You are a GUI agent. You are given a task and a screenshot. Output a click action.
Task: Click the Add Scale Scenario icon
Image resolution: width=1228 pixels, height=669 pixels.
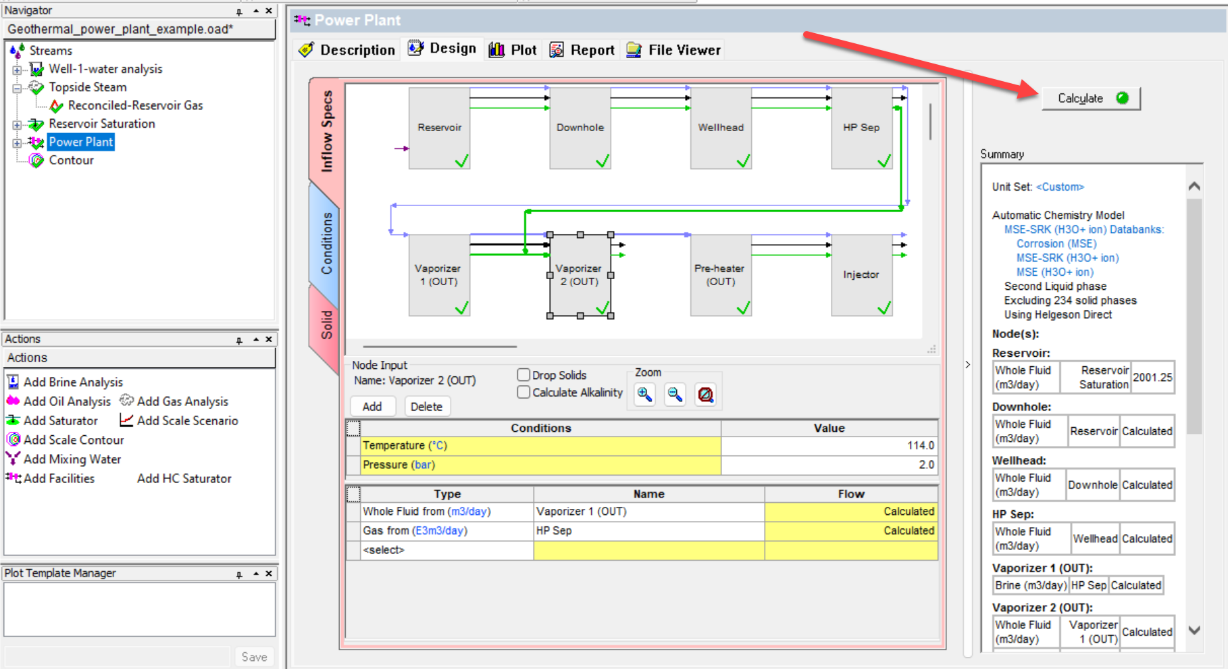(x=126, y=420)
